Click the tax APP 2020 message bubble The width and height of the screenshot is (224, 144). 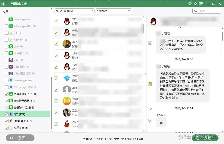point(181,45)
